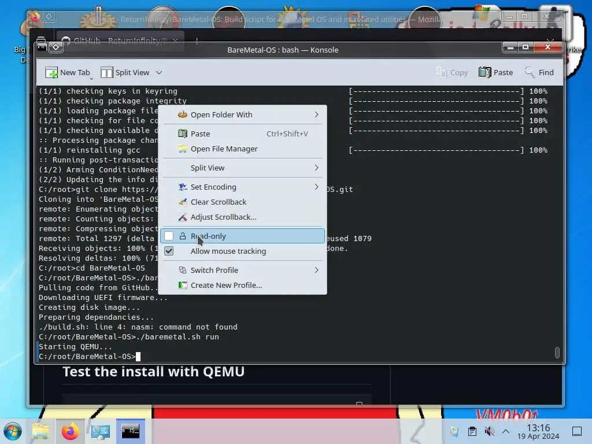Select Adjust Scrollback... option

[x=242, y=217]
